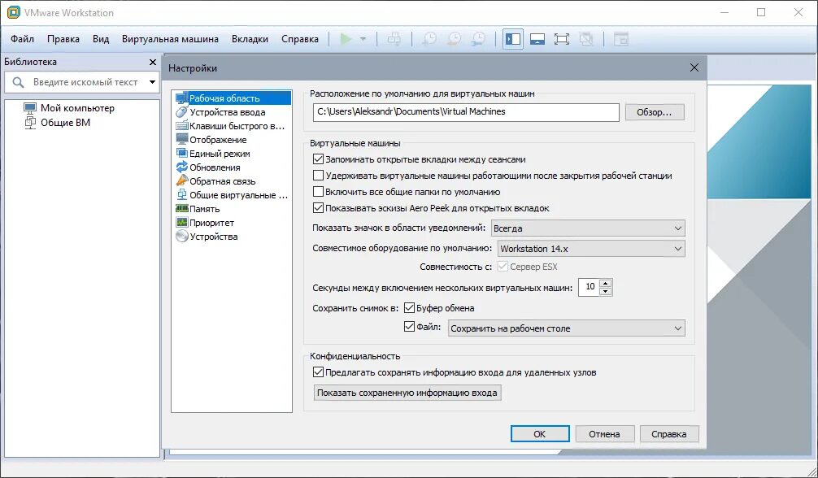Open the Всегда notification icon dropdown
The image size is (818, 478).
click(588, 228)
